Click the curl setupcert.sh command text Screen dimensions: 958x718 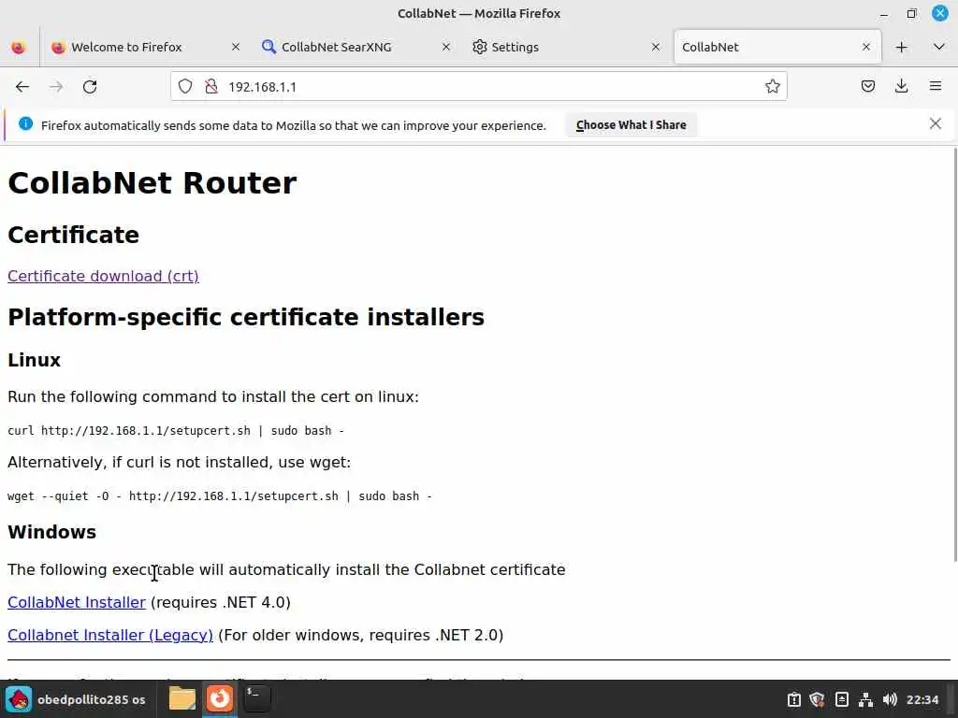point(176,430)
